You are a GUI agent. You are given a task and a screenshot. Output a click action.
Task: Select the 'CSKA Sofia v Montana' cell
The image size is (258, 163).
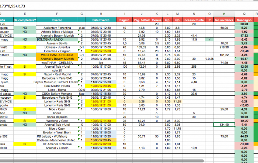[x=57, y=94]
